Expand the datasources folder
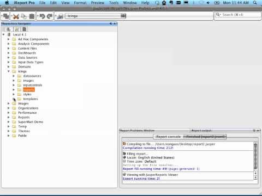The image size is (262, 196). pos(14,76)
